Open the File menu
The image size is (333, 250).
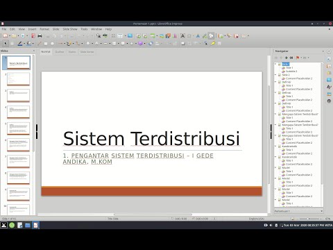(4, 29)
